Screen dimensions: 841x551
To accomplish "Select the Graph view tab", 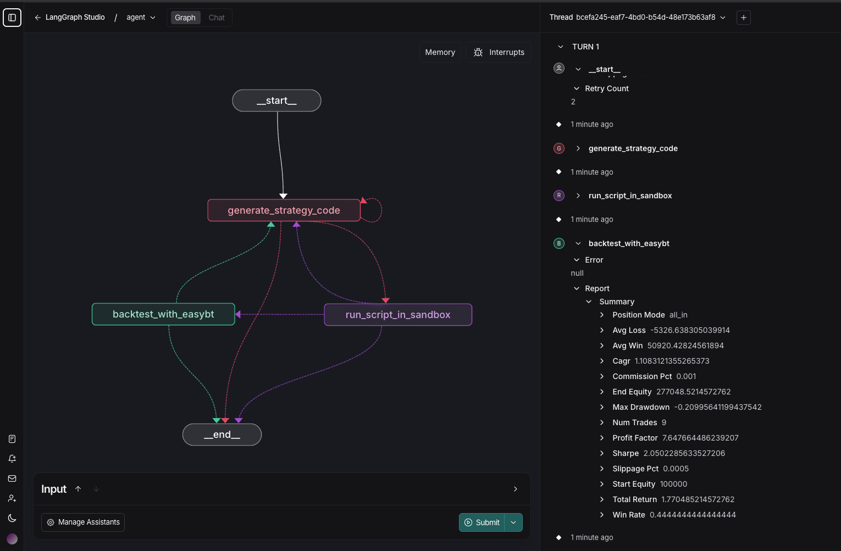I will tap(185, 18).
